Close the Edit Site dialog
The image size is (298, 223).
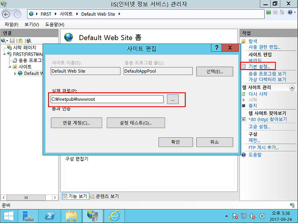(230, 48)
